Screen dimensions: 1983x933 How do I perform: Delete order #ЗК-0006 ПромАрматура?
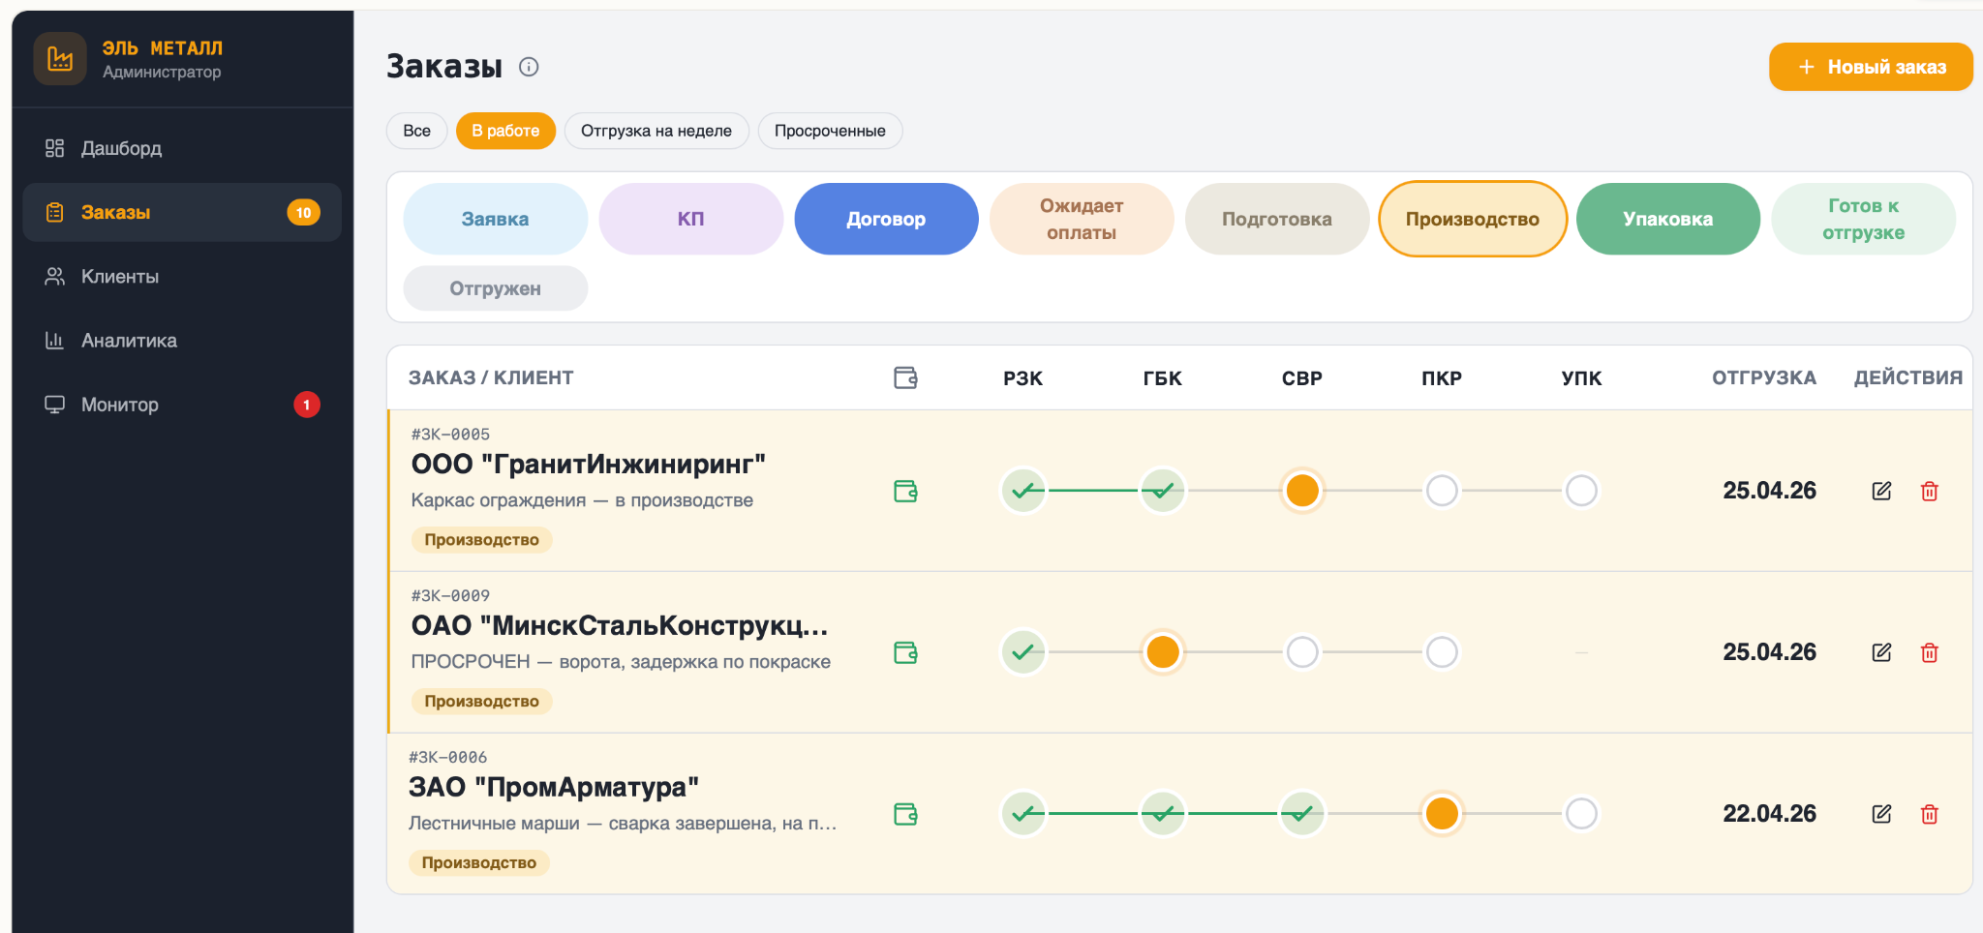[x=1930, y=814]
